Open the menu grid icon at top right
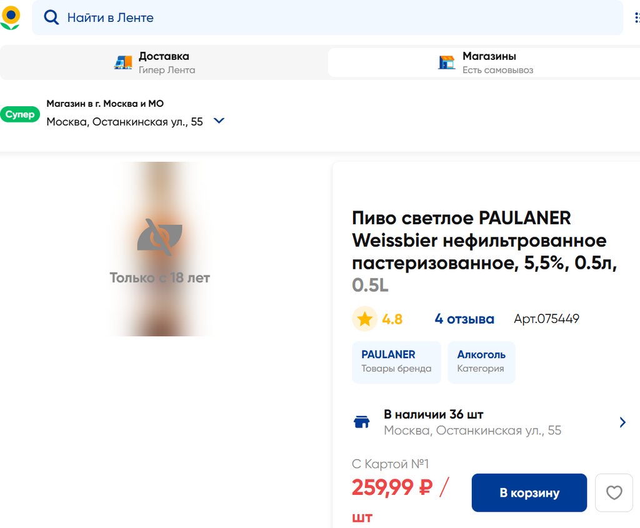640x528 pixels. point(636,17)
